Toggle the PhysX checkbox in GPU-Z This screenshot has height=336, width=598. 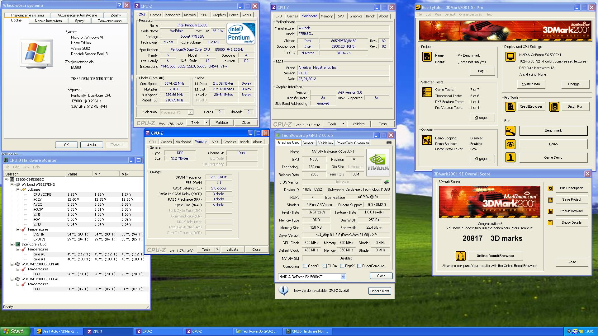pyautogui.click(x=342, y=266)
